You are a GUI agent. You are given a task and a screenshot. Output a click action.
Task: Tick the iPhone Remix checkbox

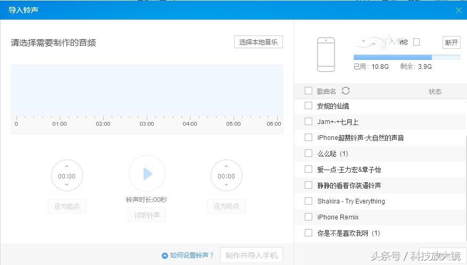(x=308, y=217)
